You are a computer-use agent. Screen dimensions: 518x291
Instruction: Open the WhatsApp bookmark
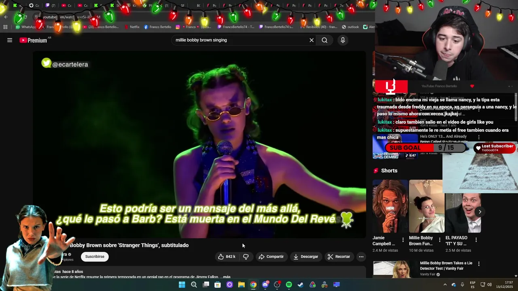(x=26, y=27)
